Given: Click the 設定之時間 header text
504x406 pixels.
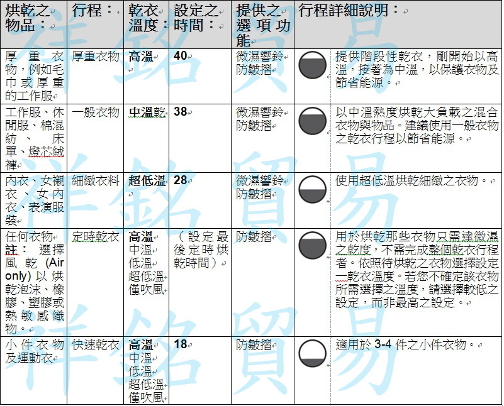Looking at the screenshot, I should click(x=197, y=18).
